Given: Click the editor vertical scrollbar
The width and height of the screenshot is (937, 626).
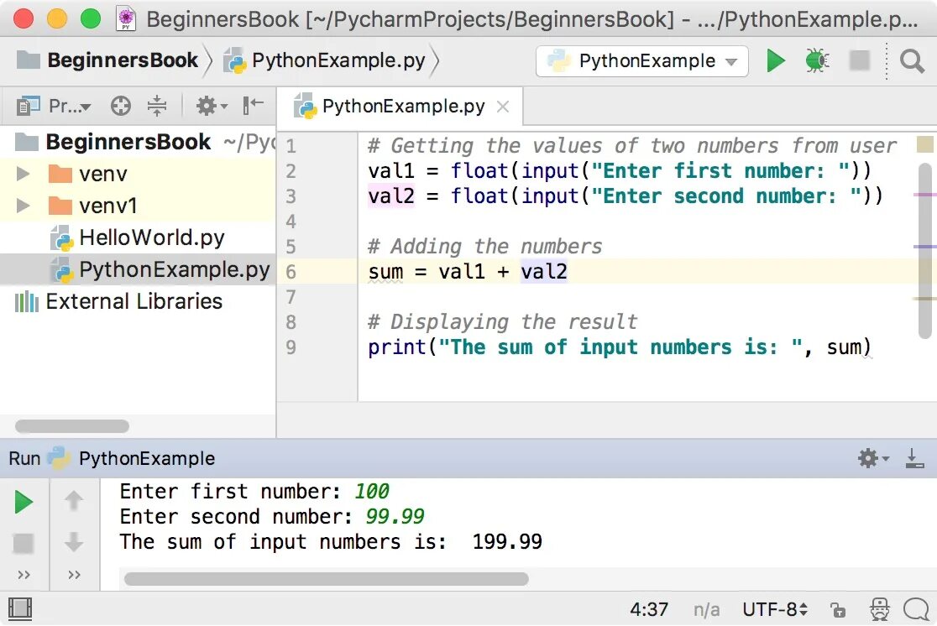Looking at the screenshot, I should (925, 251).
